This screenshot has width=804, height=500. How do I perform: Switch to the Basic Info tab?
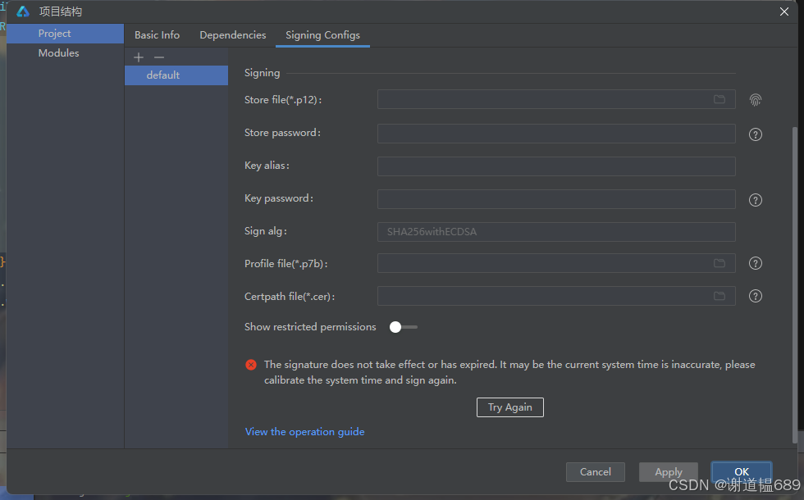click(157, 35)
